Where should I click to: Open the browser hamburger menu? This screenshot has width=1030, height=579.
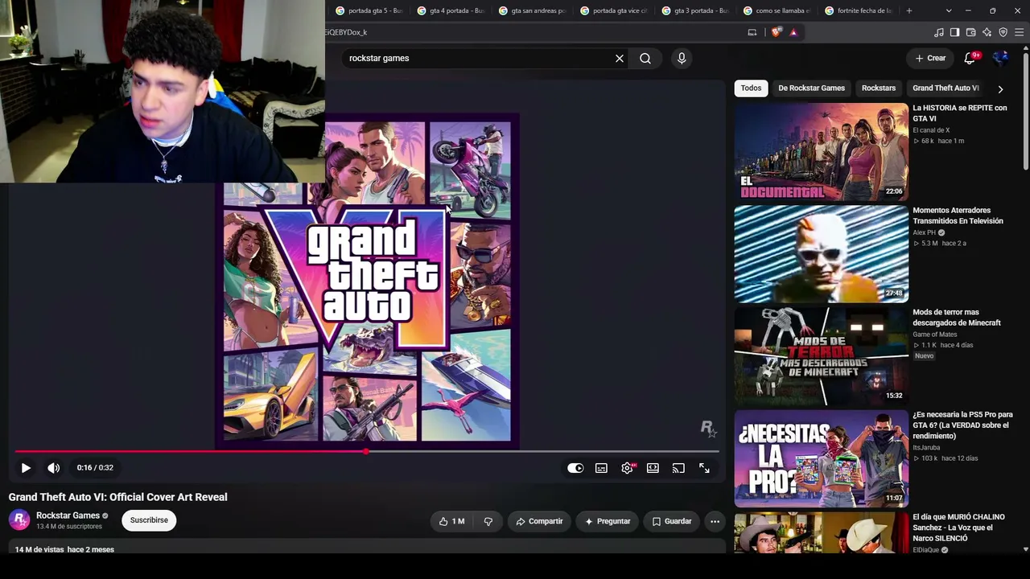[x=1020, y=32]
